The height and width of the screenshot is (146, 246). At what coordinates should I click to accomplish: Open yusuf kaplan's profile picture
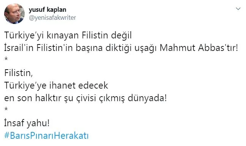(14, 14)
